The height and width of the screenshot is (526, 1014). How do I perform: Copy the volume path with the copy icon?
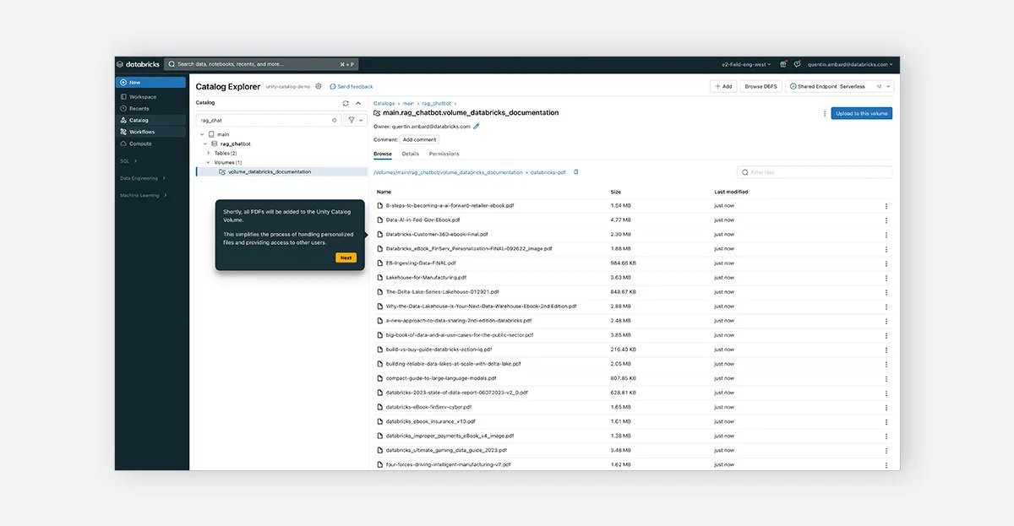(576, 172)
